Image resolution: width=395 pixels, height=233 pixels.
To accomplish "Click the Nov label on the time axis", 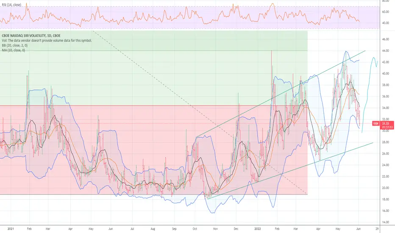I will pos(215,229).
